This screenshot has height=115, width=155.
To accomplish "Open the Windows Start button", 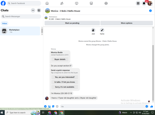I will click(x=2, y=113).
